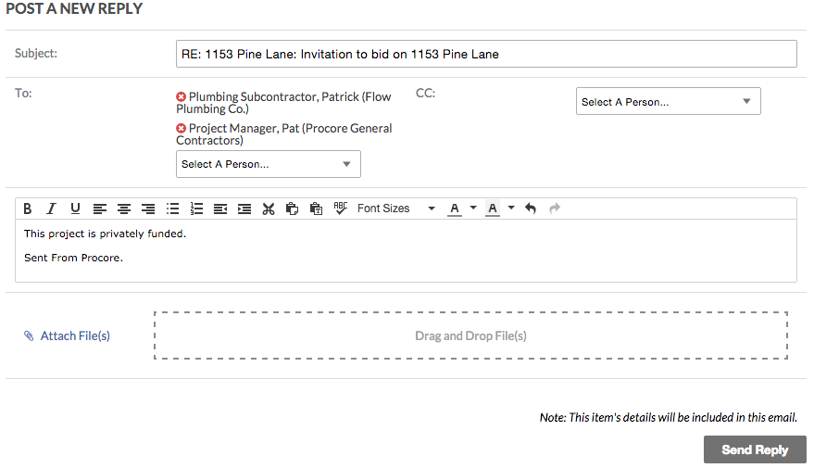The width and height of the screenshot is (814, 468).
Task: Toggle bold formatting in the editor
Action: click(x=28, y=209)
